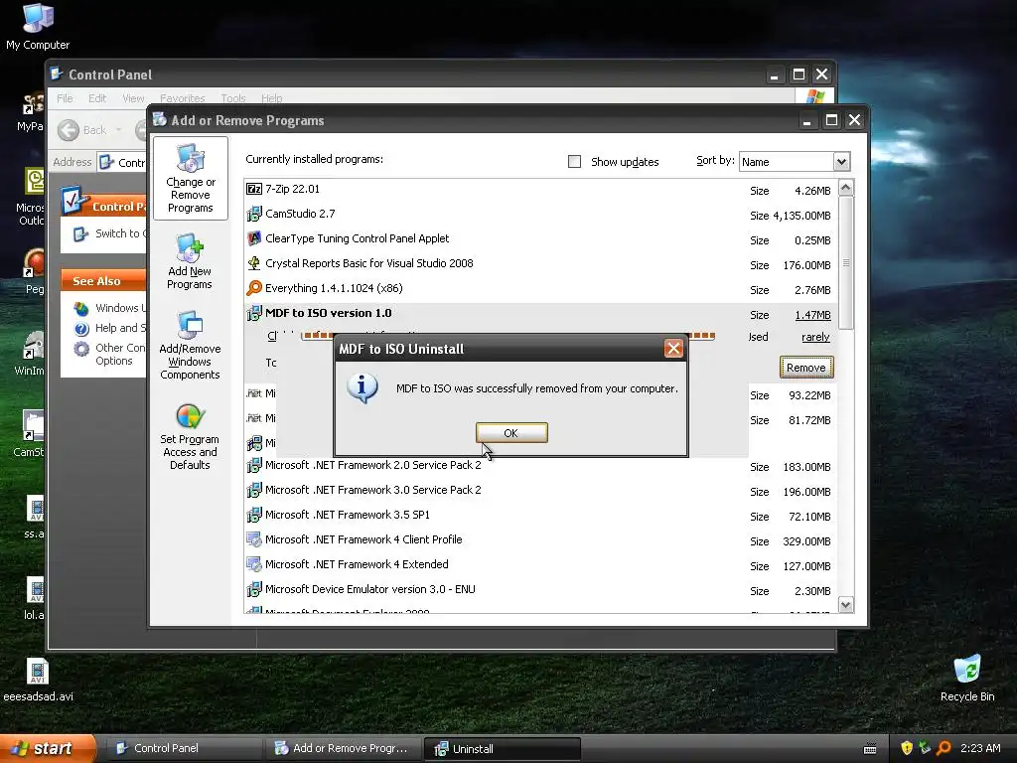Click the program list scroll up arrow
This screenshot has width=1017, height=763.
pyautogui.click(x=846, y=188)
